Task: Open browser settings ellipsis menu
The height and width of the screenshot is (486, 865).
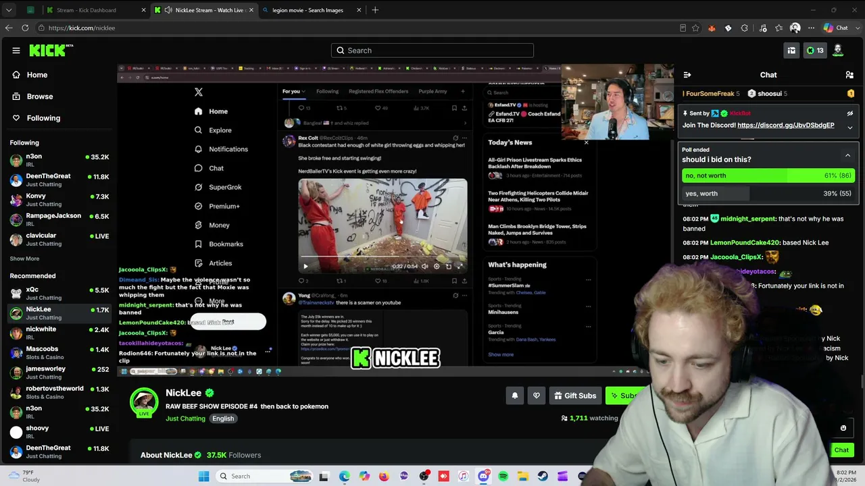Action: coord(810,28)
